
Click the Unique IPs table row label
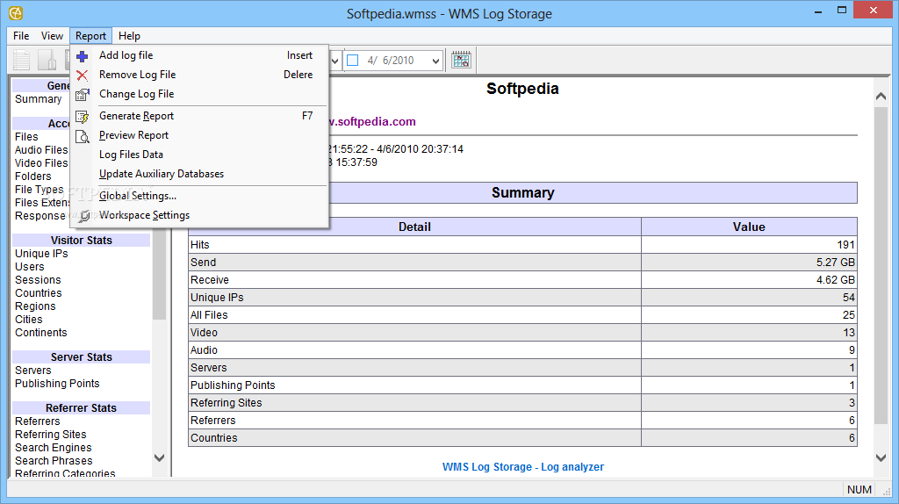pyautogui.click(x=217, y=298)
